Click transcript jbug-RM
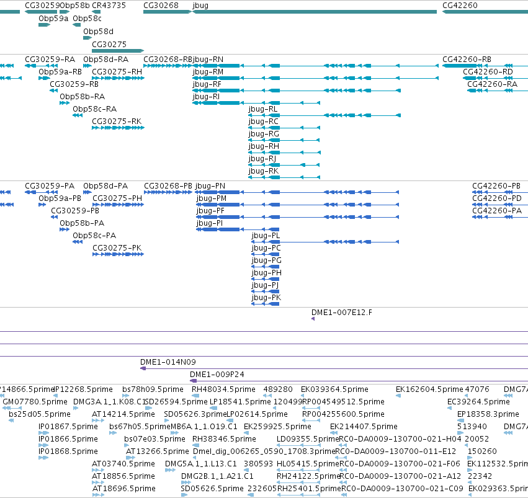 208,72
